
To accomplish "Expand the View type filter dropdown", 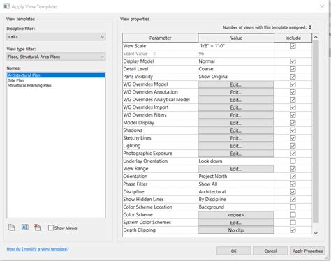I will [56, 57].
